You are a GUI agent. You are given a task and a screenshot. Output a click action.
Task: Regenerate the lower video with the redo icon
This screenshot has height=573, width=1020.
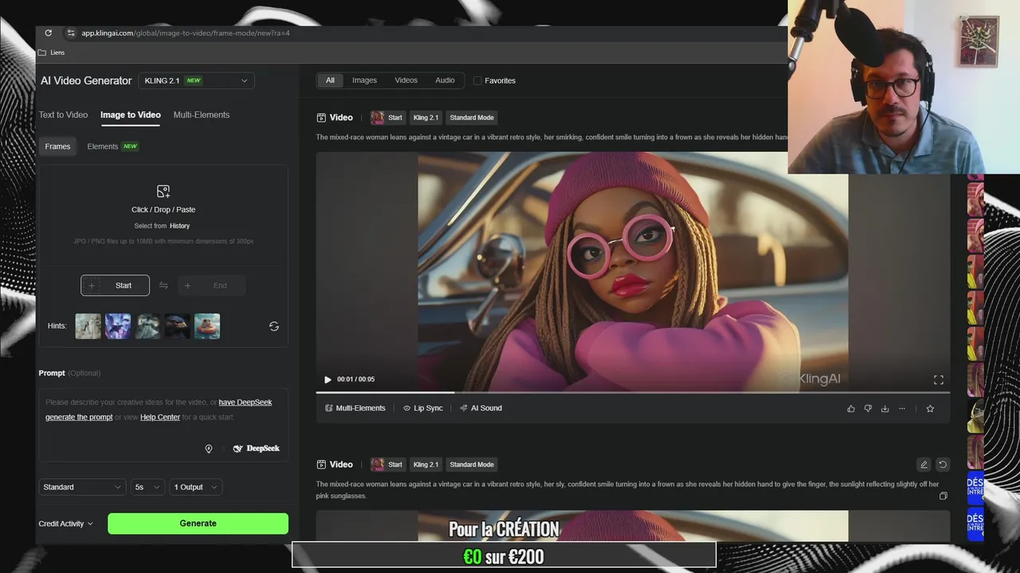click(942, 465)
